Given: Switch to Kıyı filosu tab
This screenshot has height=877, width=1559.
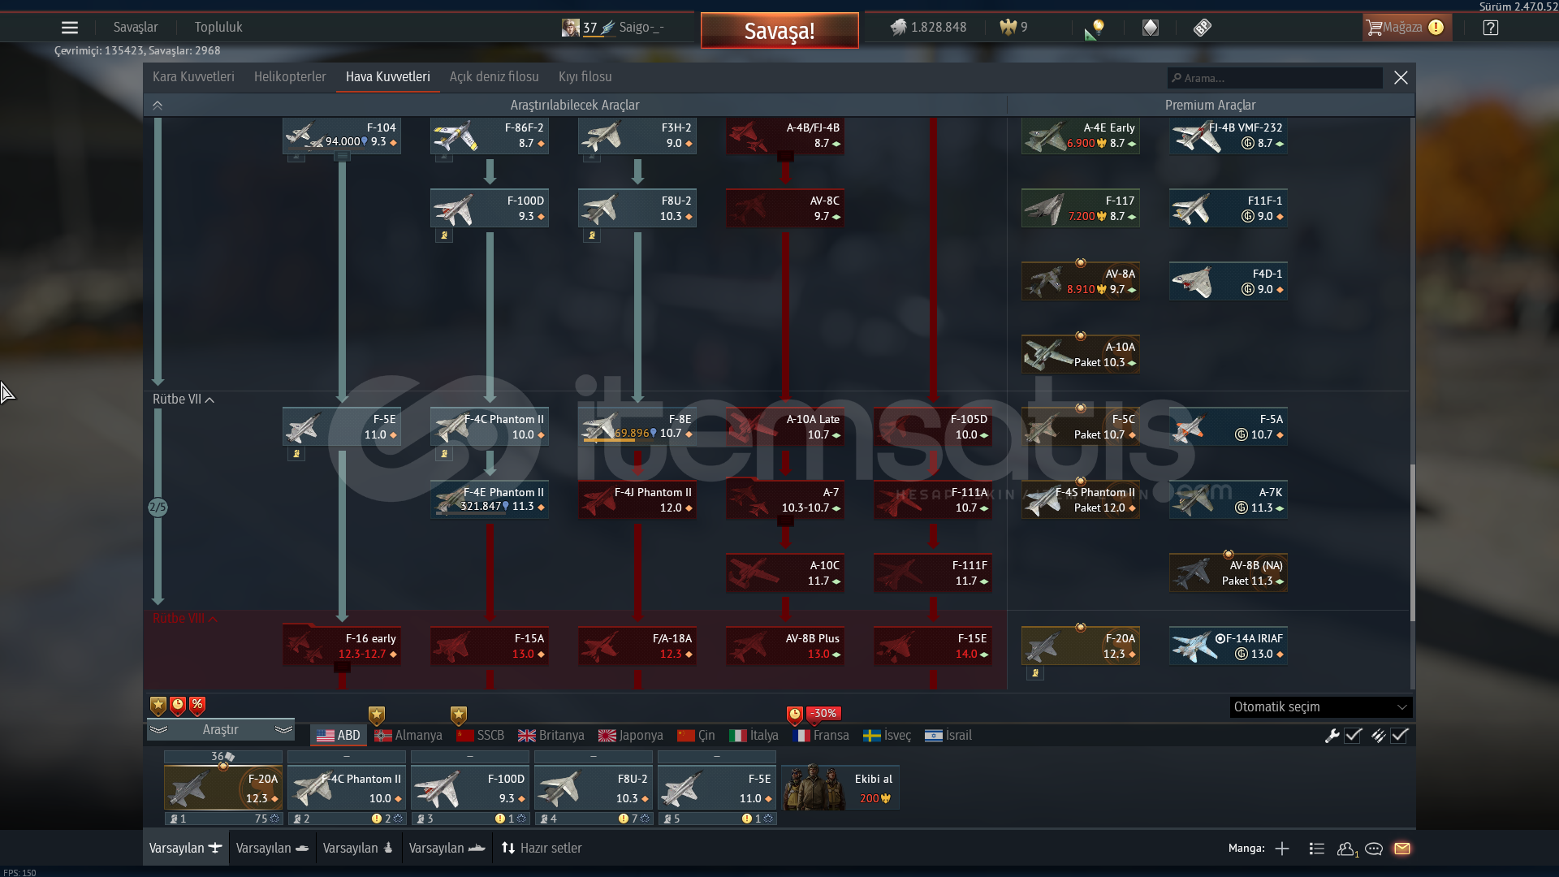Looking at the screenshot, I should [x=585, y=77].
